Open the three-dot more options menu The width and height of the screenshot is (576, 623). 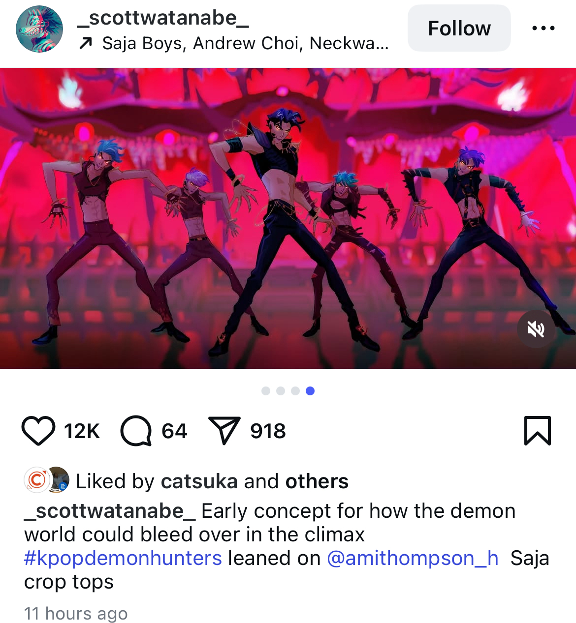tap(544, 29)
